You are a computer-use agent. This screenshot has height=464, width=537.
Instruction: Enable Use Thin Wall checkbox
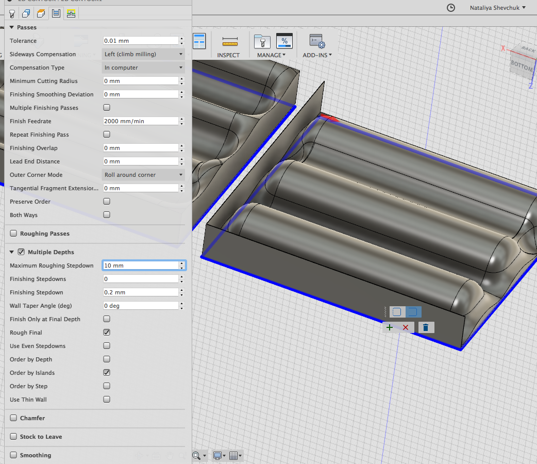tap(107, 399)
